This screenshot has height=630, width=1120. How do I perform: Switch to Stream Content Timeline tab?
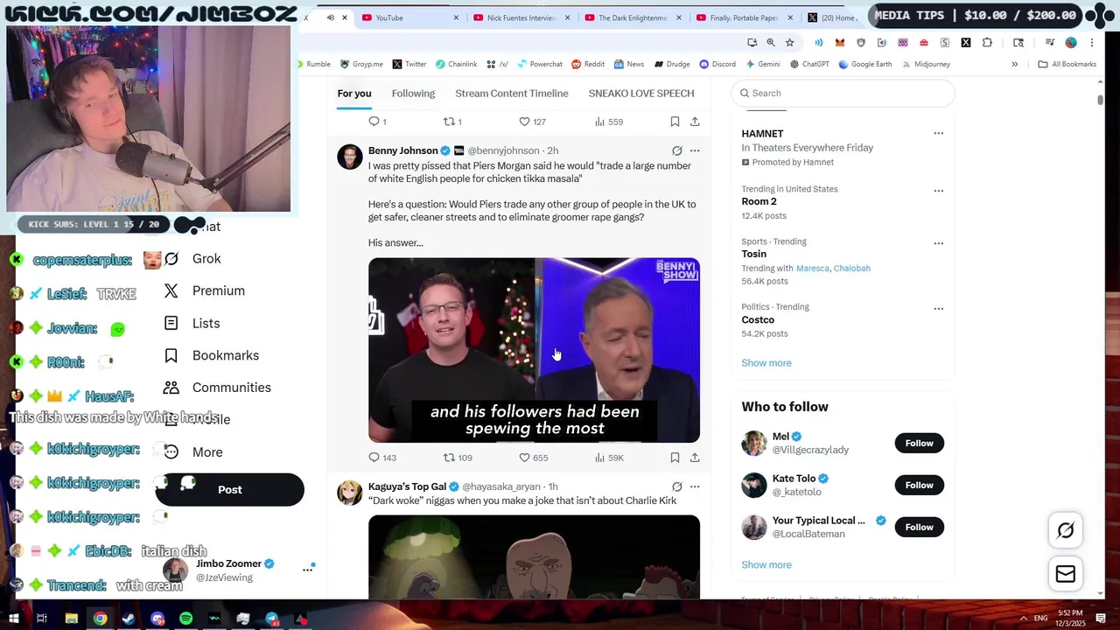coord(512,94)
